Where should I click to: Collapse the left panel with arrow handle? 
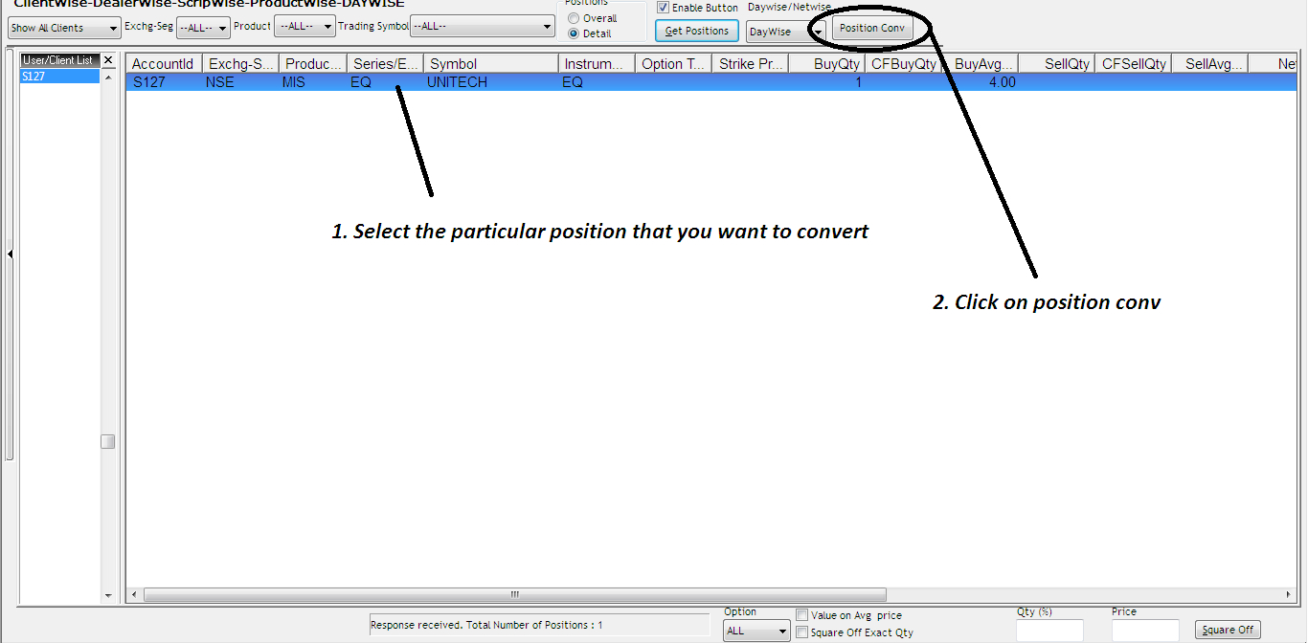coord(10,255)
